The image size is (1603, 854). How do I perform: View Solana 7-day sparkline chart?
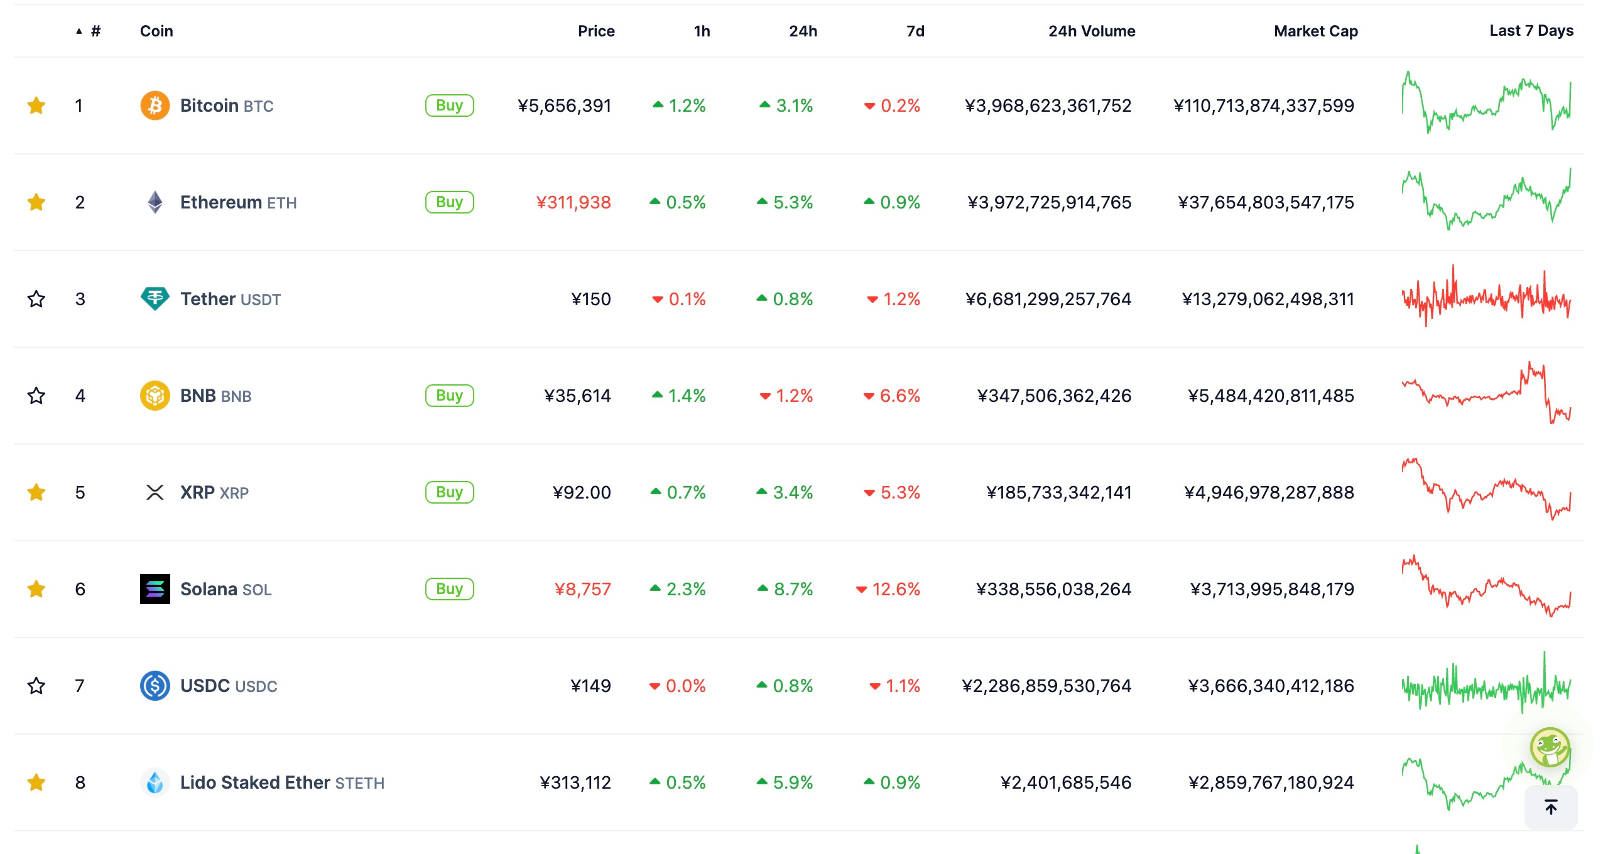(1486, 586)
